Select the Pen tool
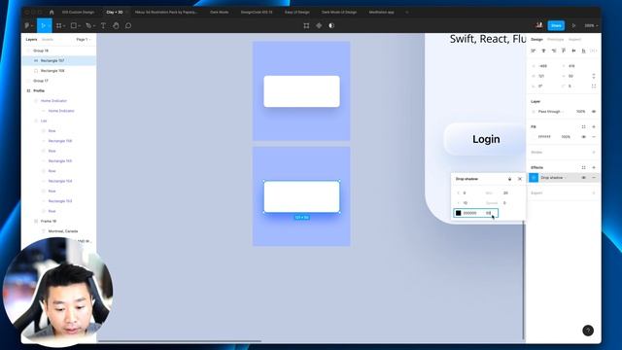The height and width of the screenshot is (350, 622). coord(88,25)
